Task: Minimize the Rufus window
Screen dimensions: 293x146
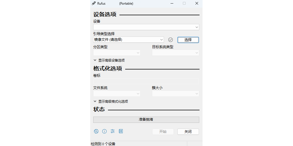Action: click(172, 3)
